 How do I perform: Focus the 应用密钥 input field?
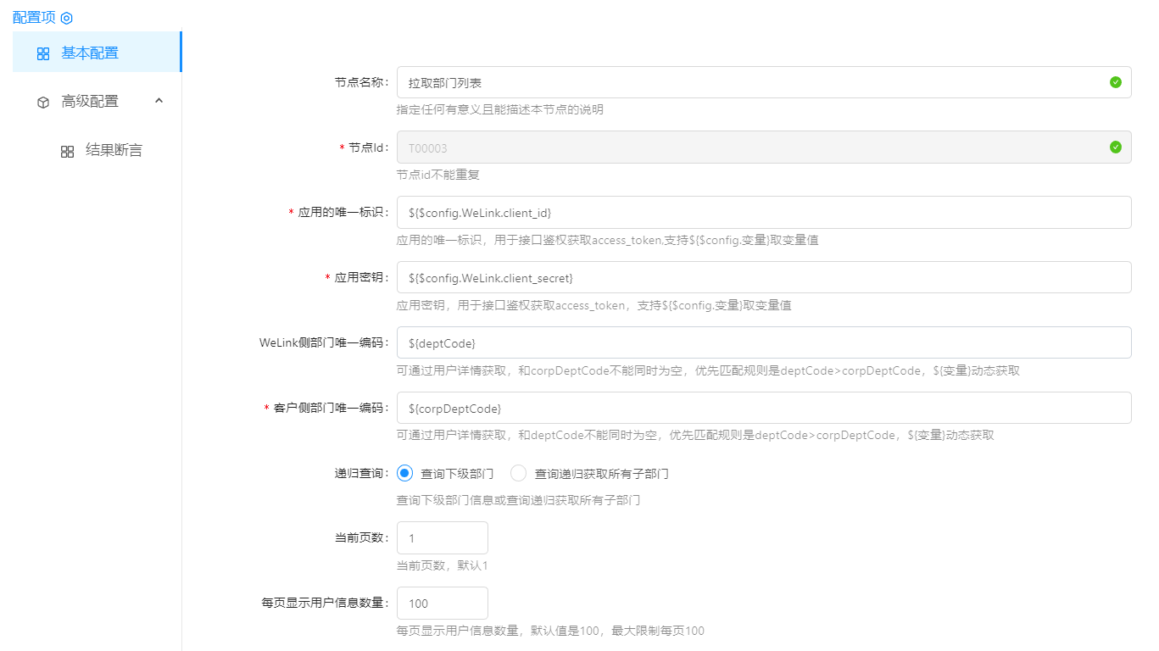[763, 278]
